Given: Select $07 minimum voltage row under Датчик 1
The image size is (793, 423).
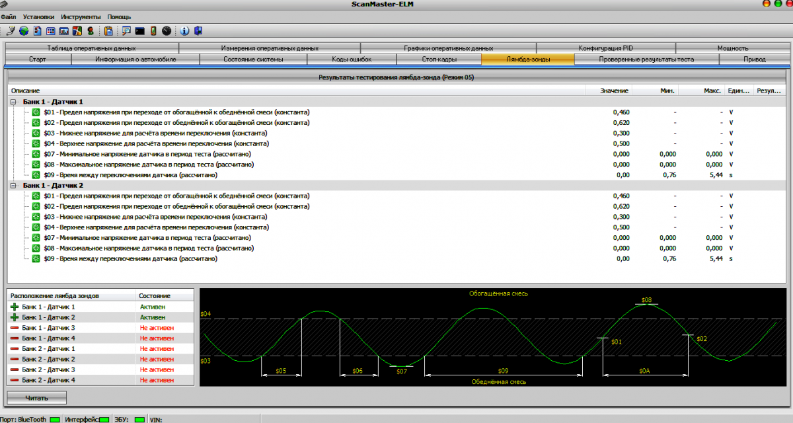Looking at the screenshot, I should click(x=397, y=154).
